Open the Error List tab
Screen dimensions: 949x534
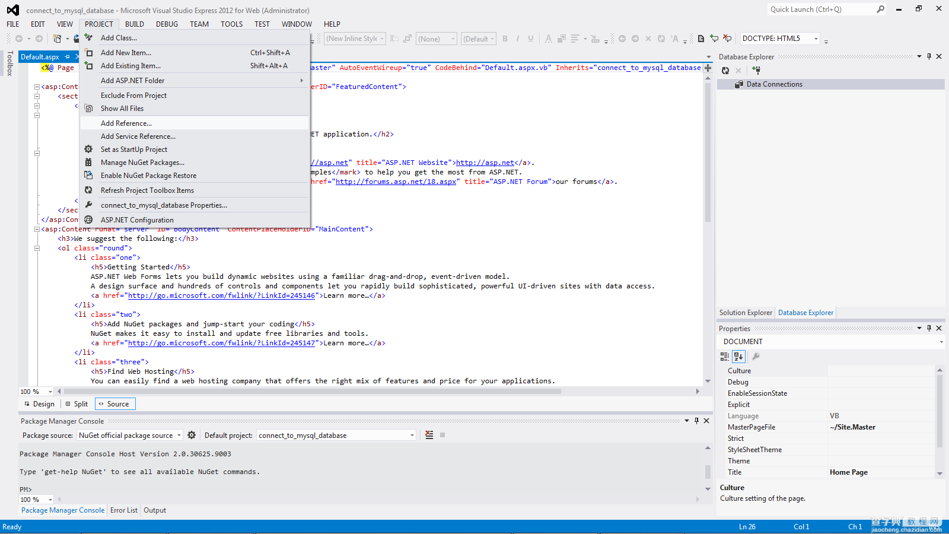click(124, 510)
